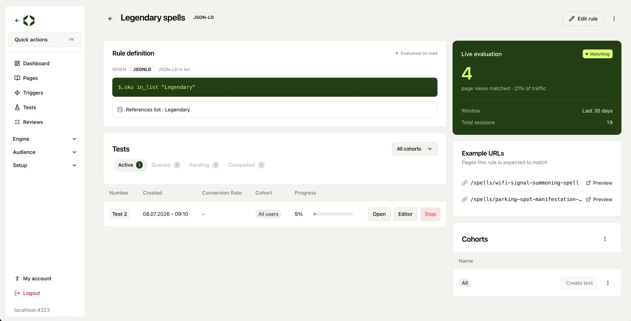Image resolution: width=631 pixels, height=321 pixels.
Task: Click the rule expression code block
Action: point(274,87)
